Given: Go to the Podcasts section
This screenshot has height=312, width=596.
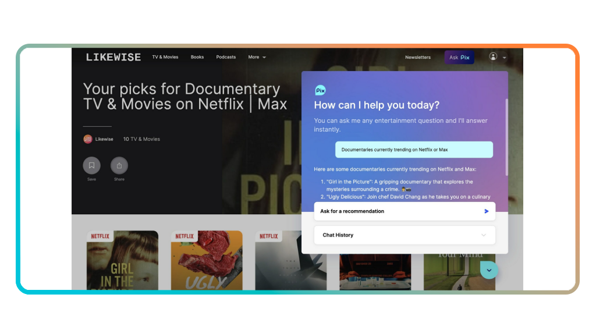Looking at the screenshot, I should [x=226, y=57].
